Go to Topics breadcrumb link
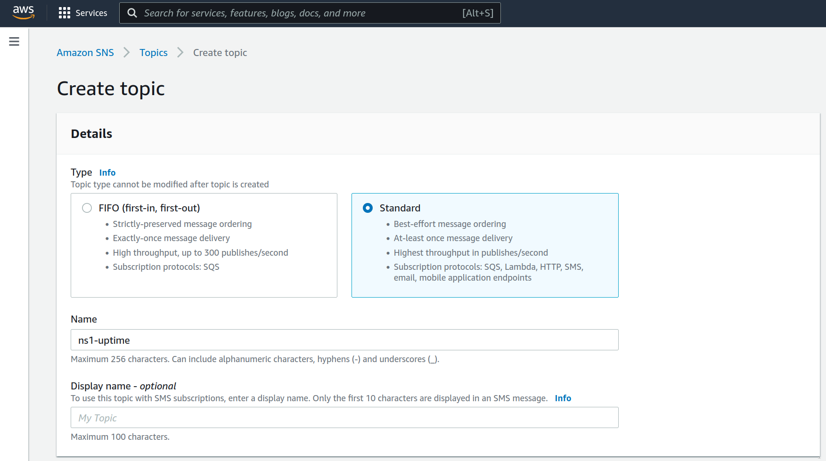 coord(154,53)
